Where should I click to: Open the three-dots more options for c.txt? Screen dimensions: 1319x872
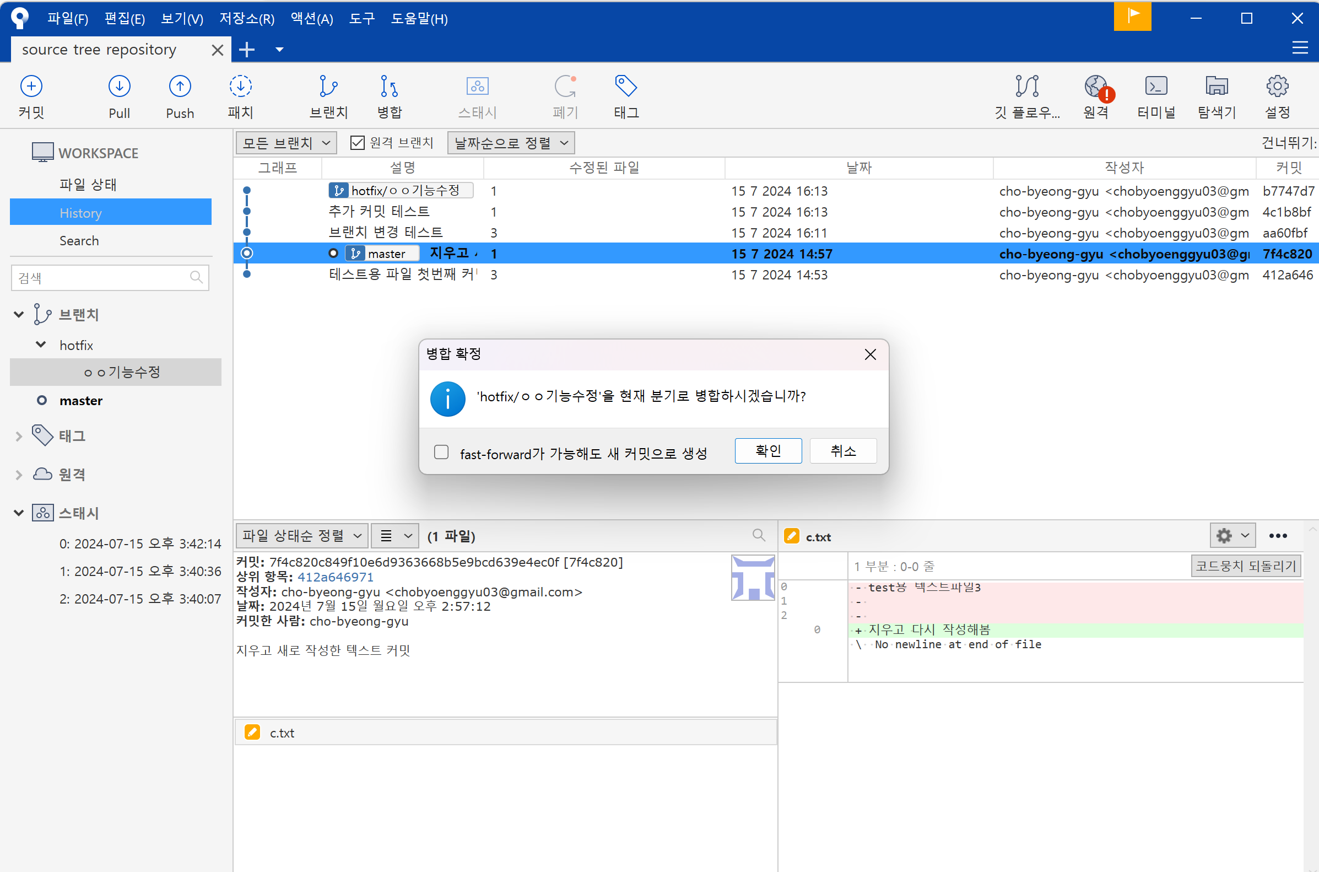pyautogui.click(x=1278, y=536)
